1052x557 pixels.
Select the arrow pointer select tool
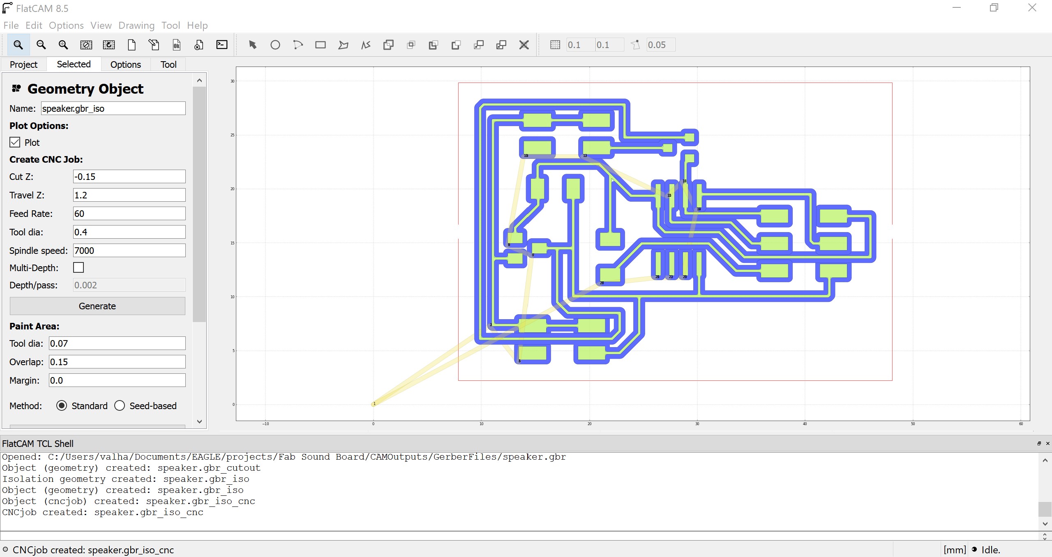point(253,45)
